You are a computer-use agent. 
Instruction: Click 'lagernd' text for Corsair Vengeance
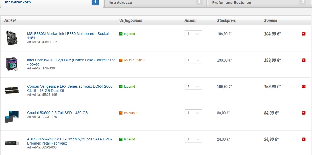[129, 87]
